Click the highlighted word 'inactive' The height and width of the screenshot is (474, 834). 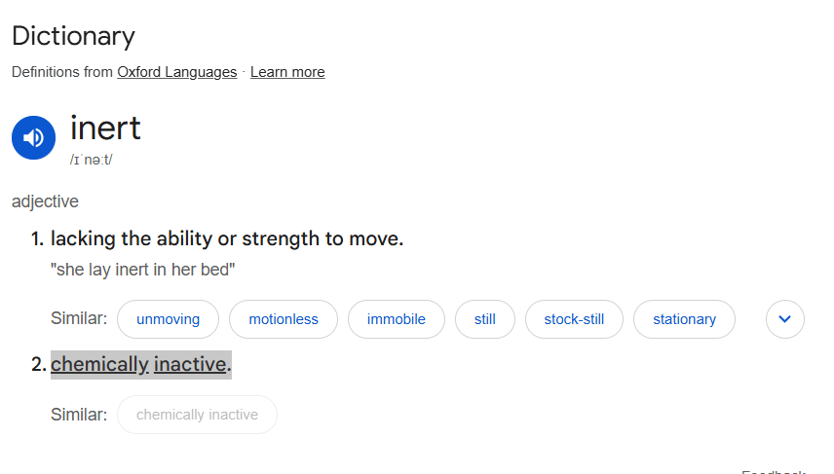(190, 365)
